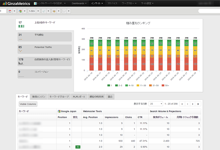Open the rows-per-page 25 dropdown
The width and height of the screenshot is (220, 150).
[156, 104]
